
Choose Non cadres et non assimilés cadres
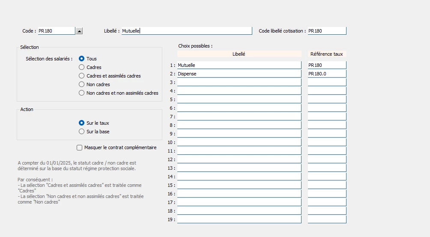[x=82, y=93]
